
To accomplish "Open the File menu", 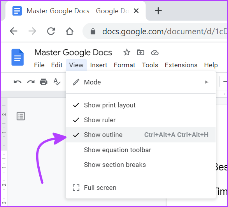I will [x=39, y=65].
